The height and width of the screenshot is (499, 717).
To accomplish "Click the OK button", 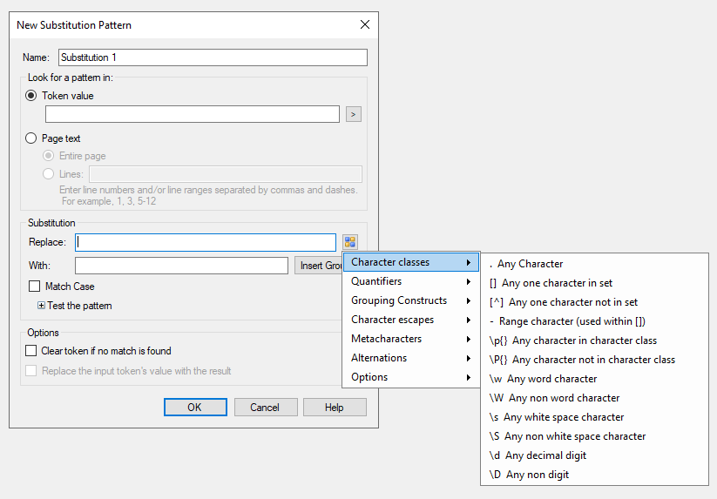I will point(195,408).
